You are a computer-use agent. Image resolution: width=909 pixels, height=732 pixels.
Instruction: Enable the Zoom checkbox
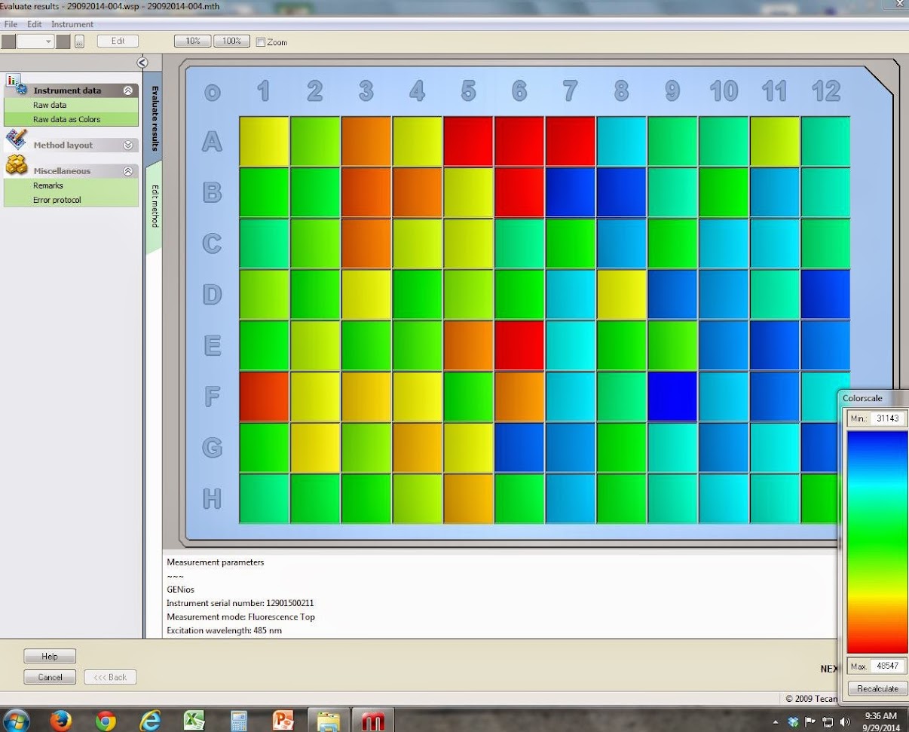(x=261, y=42)
